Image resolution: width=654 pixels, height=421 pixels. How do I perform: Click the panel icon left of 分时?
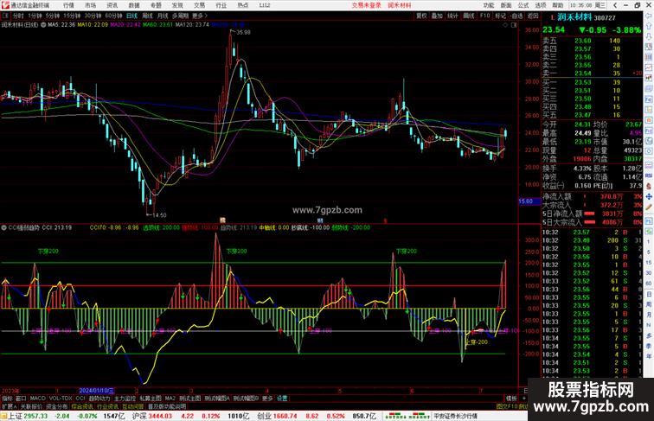(x=6, y=16)
